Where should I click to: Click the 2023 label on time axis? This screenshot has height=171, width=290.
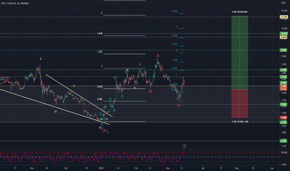(101, 168)
